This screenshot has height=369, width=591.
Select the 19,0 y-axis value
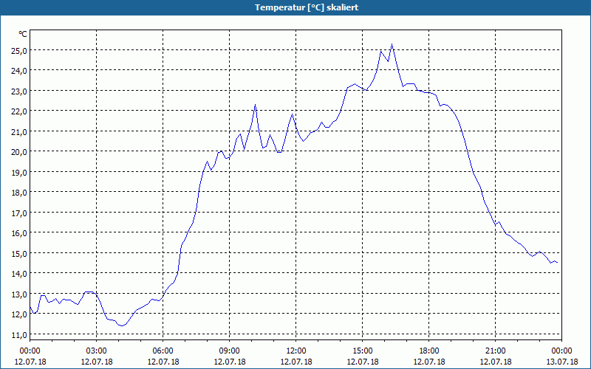click(x=19, y=173)
